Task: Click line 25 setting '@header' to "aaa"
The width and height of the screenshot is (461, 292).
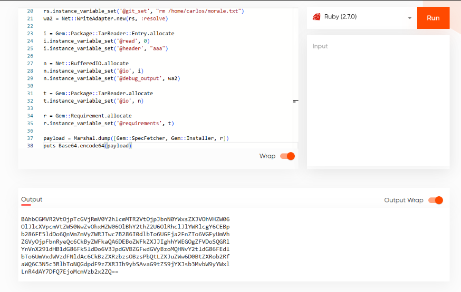Action: click(105, 48)
